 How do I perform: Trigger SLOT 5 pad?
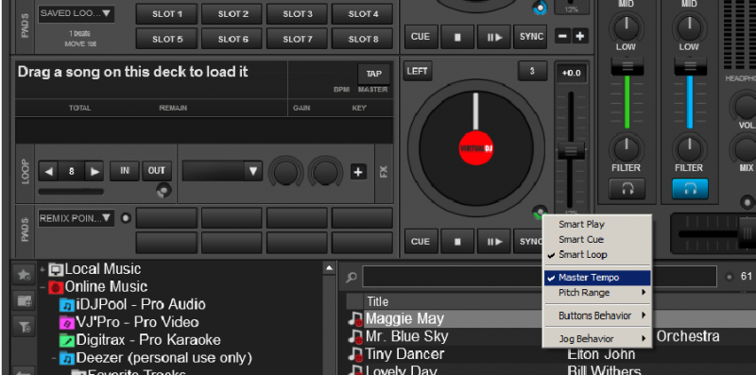coord(167,39)
